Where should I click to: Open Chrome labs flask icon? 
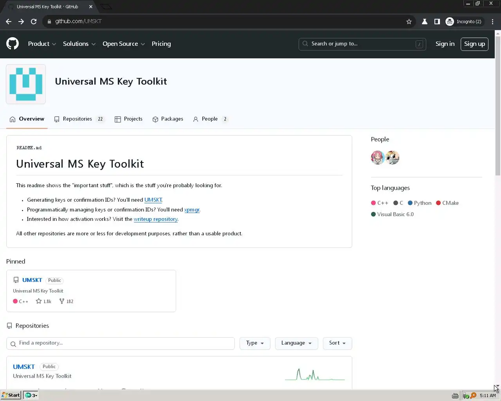point(424,22)
